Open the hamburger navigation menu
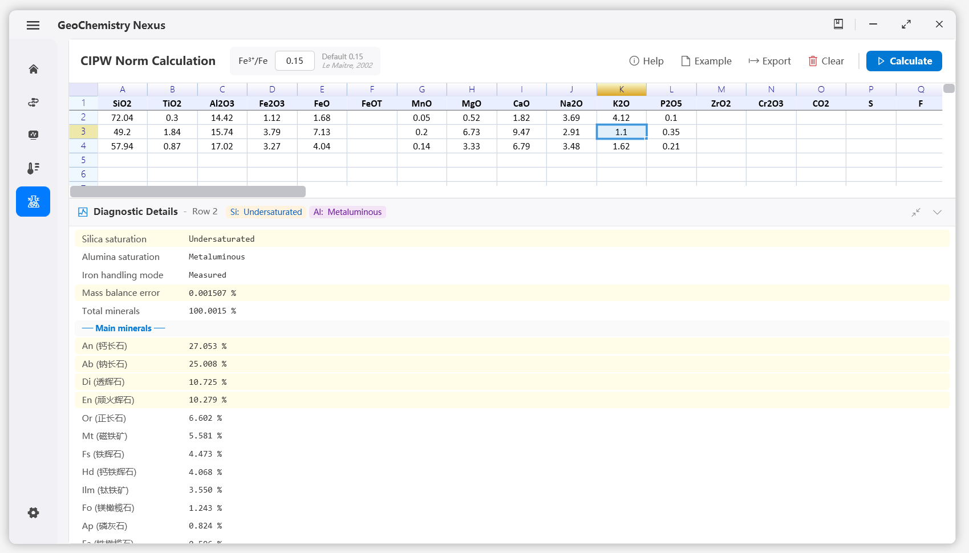Viewport: 969px width, 553px height. [33, 25]
